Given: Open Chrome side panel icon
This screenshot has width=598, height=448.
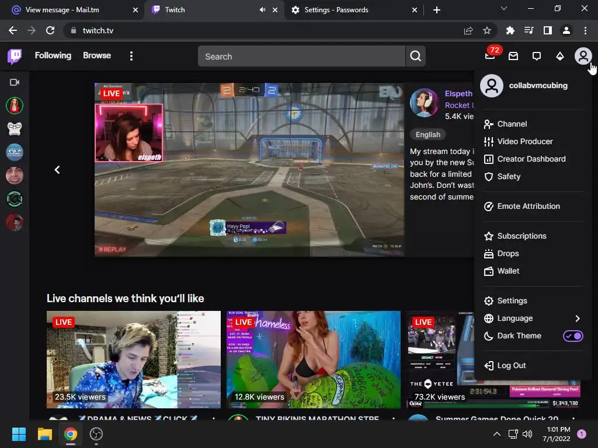Looking at the screenshot, I should [548, 30].
